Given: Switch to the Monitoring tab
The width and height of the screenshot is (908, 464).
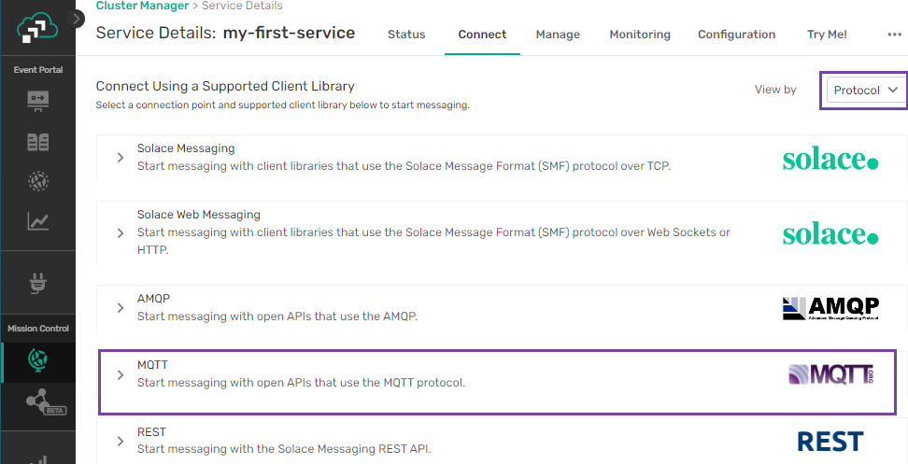Looking at the screenshot, I should [640, 35].
